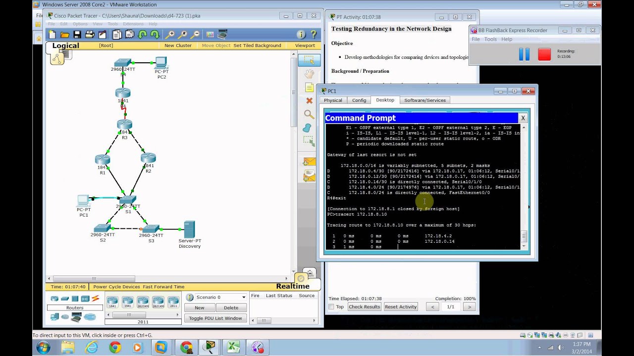Click the Zoom In magnifier icon

[x=170, y=35]
